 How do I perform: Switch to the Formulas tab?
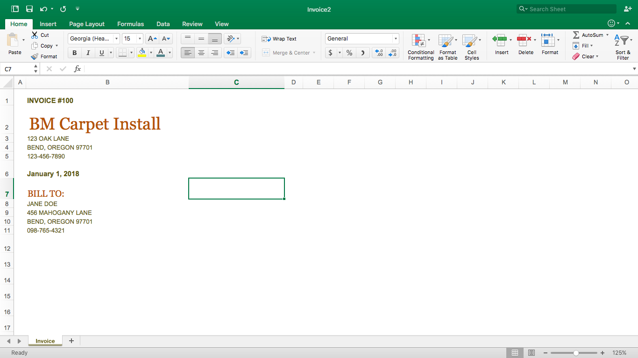[x=130, y=24]
